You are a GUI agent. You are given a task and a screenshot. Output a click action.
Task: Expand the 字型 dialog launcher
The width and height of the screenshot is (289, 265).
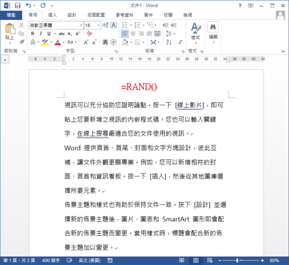[x=116, y=51]
